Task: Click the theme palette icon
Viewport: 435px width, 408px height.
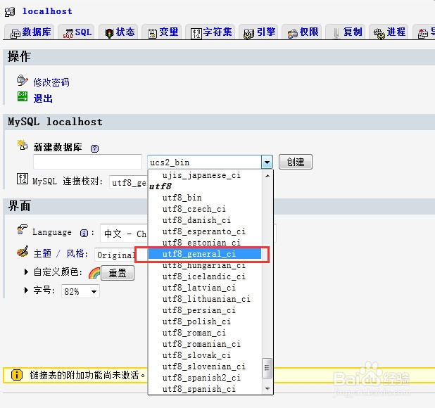Action: pos(23,252)
